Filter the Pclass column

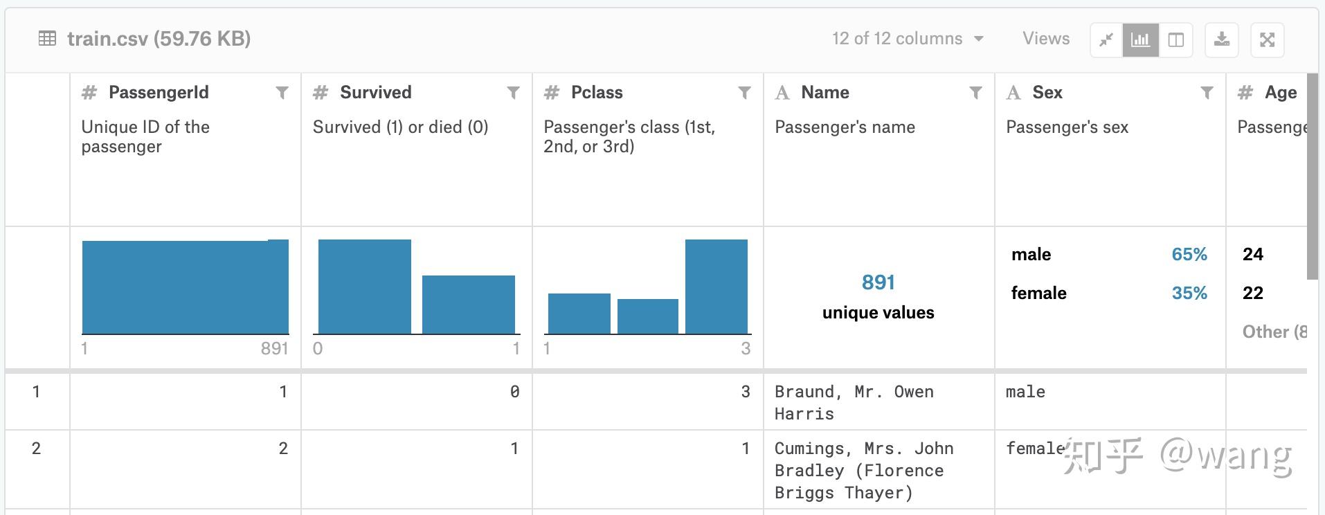(744, 93)
